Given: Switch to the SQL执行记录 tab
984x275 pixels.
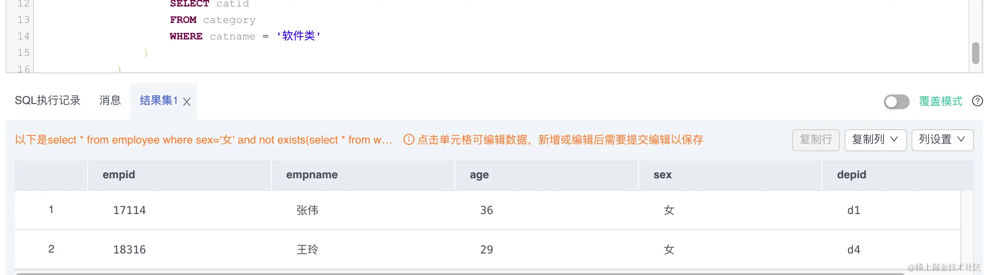Looking at the screenshot, I should (x=48, y=100).
